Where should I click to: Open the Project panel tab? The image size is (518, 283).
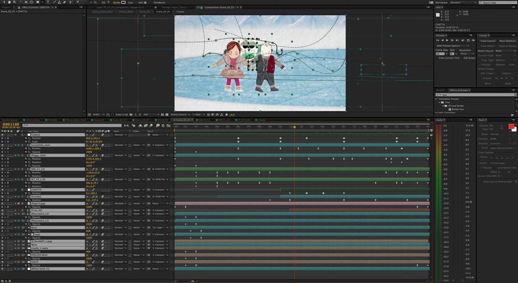(x=6, y=7)
